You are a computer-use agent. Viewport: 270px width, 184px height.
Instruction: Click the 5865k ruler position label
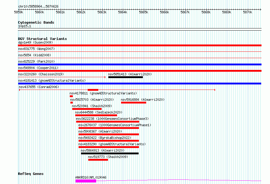point(143,12)
